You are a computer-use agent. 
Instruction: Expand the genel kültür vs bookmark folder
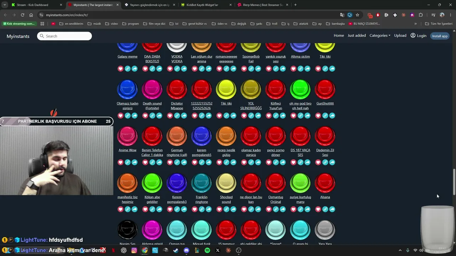[195, 24]
